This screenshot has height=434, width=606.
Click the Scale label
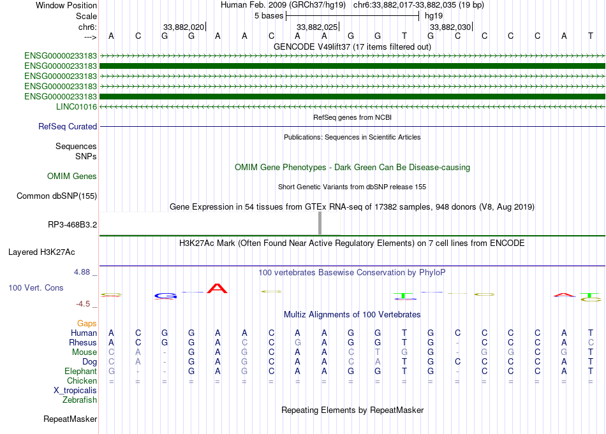coord(86,16)
